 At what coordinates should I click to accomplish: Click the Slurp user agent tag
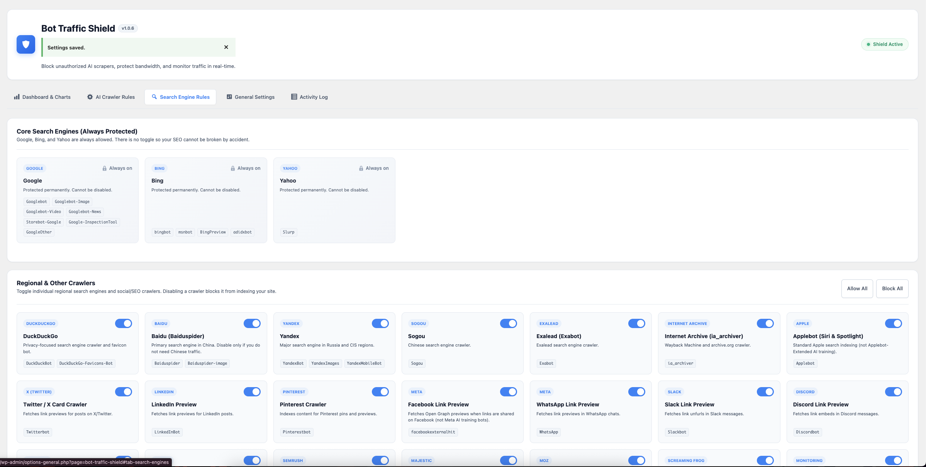coord(288,232)
